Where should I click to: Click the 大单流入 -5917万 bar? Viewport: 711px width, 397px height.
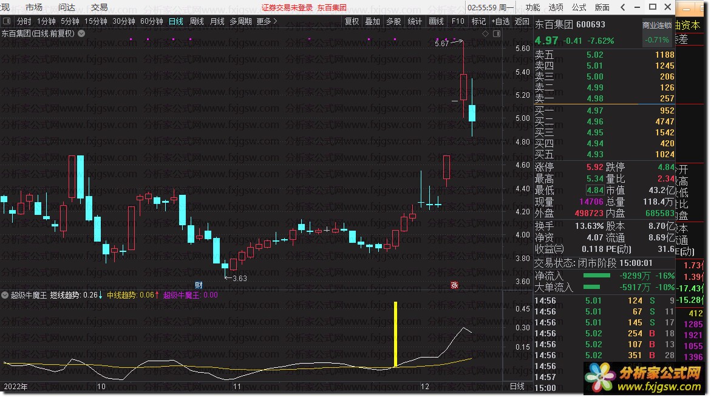[x=591, y=287]
